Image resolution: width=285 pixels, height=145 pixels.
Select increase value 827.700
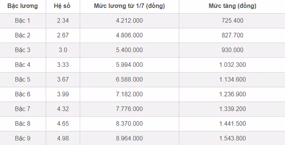coord(233,35)
